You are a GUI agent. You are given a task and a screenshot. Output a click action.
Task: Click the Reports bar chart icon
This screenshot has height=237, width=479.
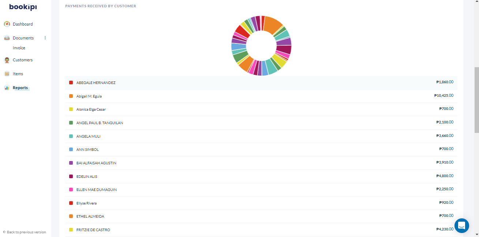point(7,88)
